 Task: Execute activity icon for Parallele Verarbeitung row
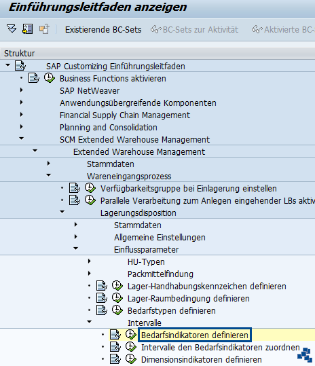(90, 200)
